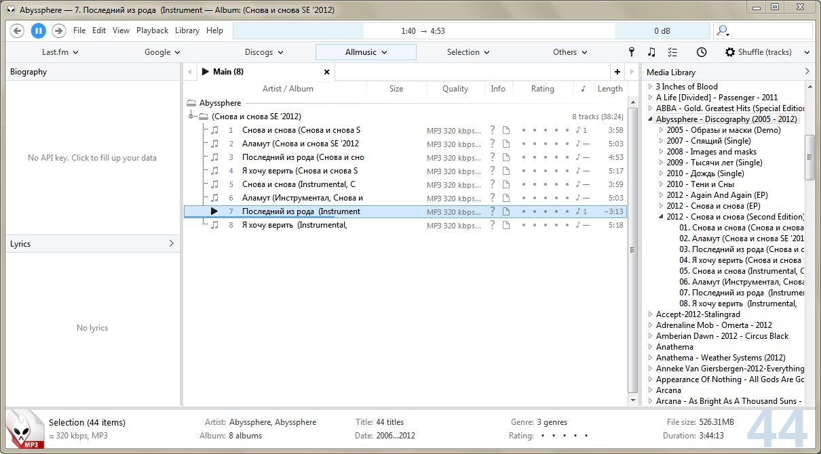Skip to the next track
This screenshot has height=454, width=821.
[x=58, y=30]
